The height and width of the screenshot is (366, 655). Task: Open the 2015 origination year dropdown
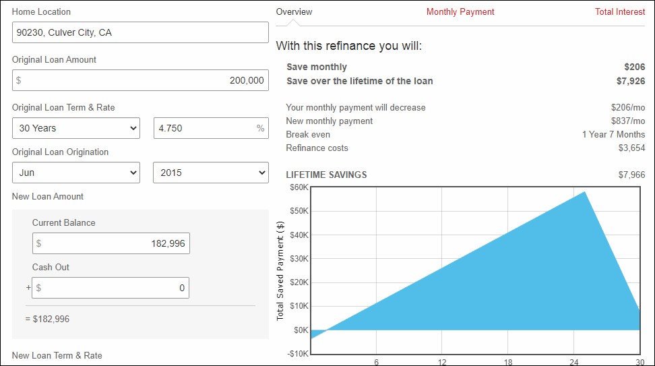[211, 173]
